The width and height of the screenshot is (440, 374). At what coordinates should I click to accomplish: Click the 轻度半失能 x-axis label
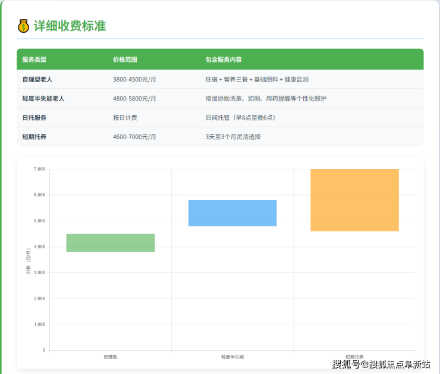[232, 357]
